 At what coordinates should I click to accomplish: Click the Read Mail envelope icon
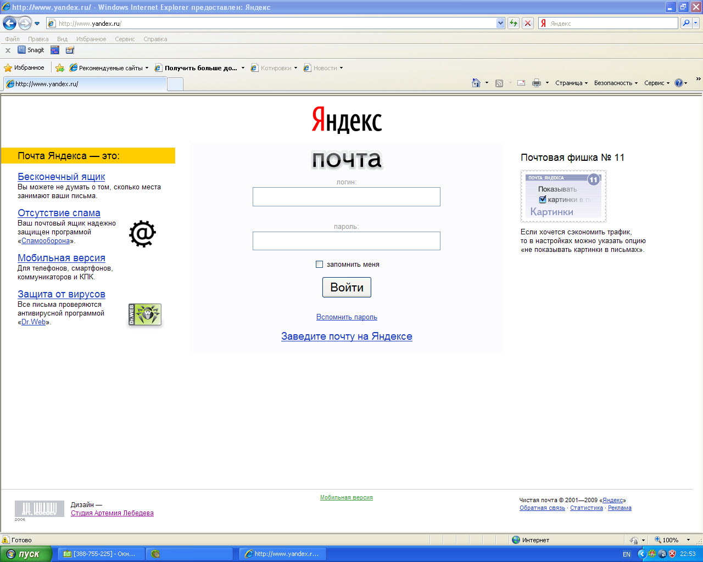[521, 83]
